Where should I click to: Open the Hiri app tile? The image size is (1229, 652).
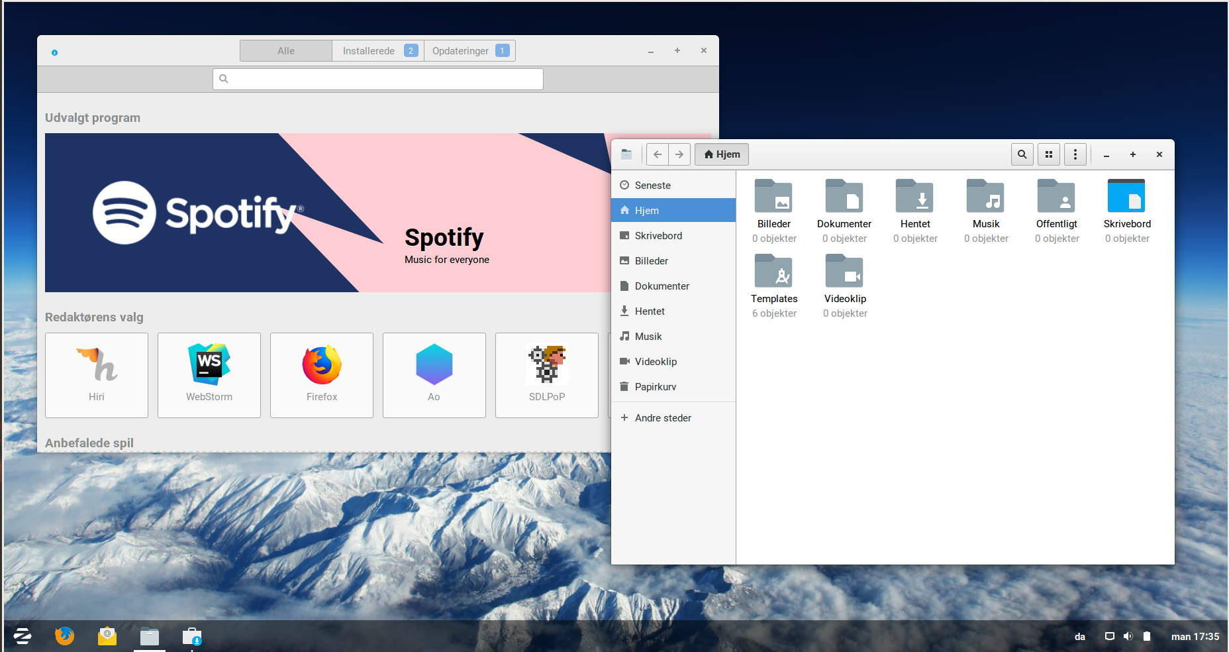(97, 375)
